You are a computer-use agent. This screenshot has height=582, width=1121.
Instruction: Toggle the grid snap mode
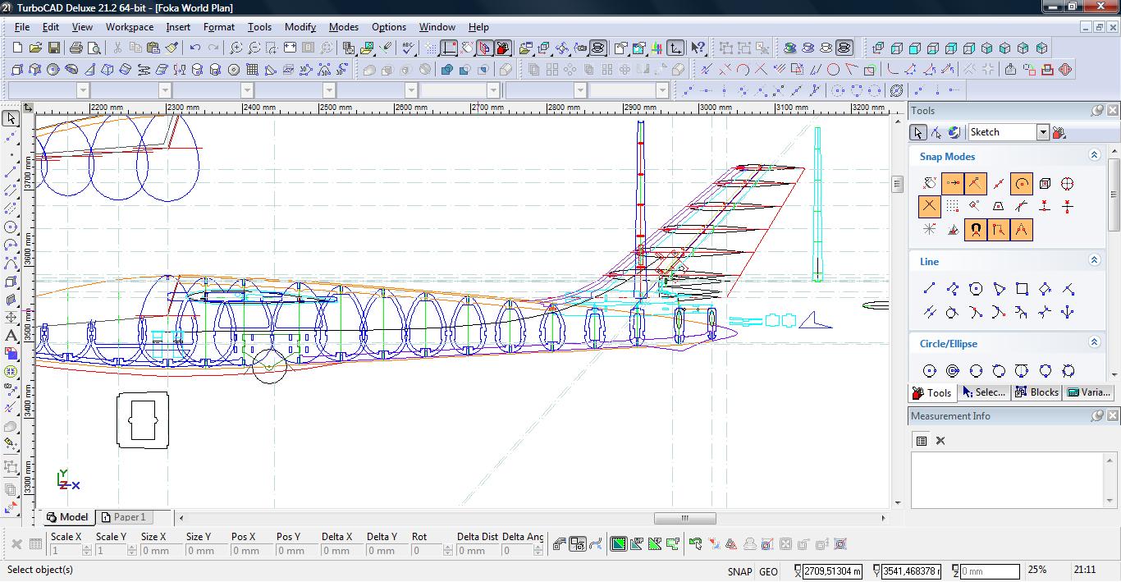coord(952,207)
